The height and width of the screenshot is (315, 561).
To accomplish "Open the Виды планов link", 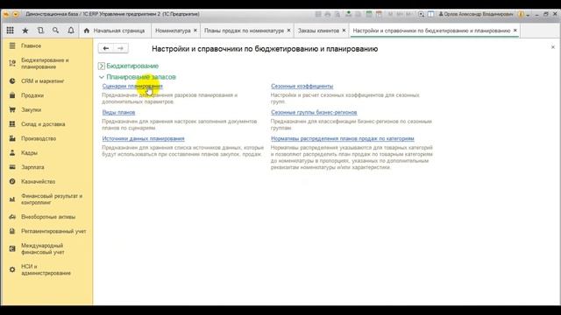I will pos(118,113).
